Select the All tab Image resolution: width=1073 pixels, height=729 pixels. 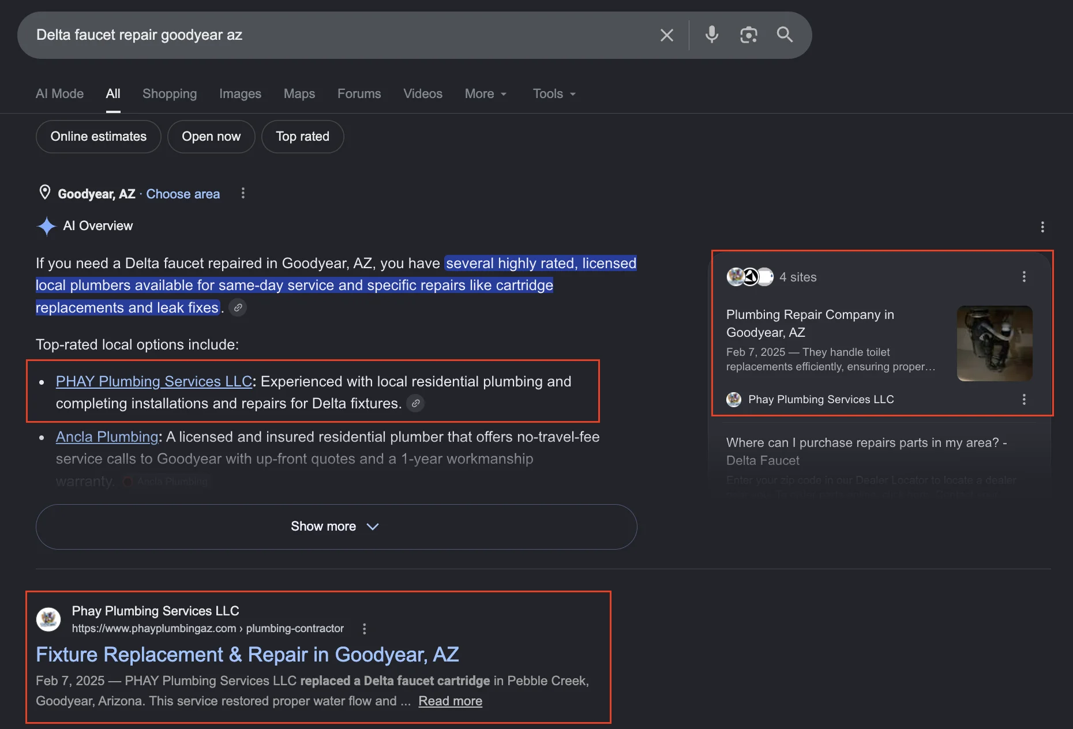click(x=113, y=93)
